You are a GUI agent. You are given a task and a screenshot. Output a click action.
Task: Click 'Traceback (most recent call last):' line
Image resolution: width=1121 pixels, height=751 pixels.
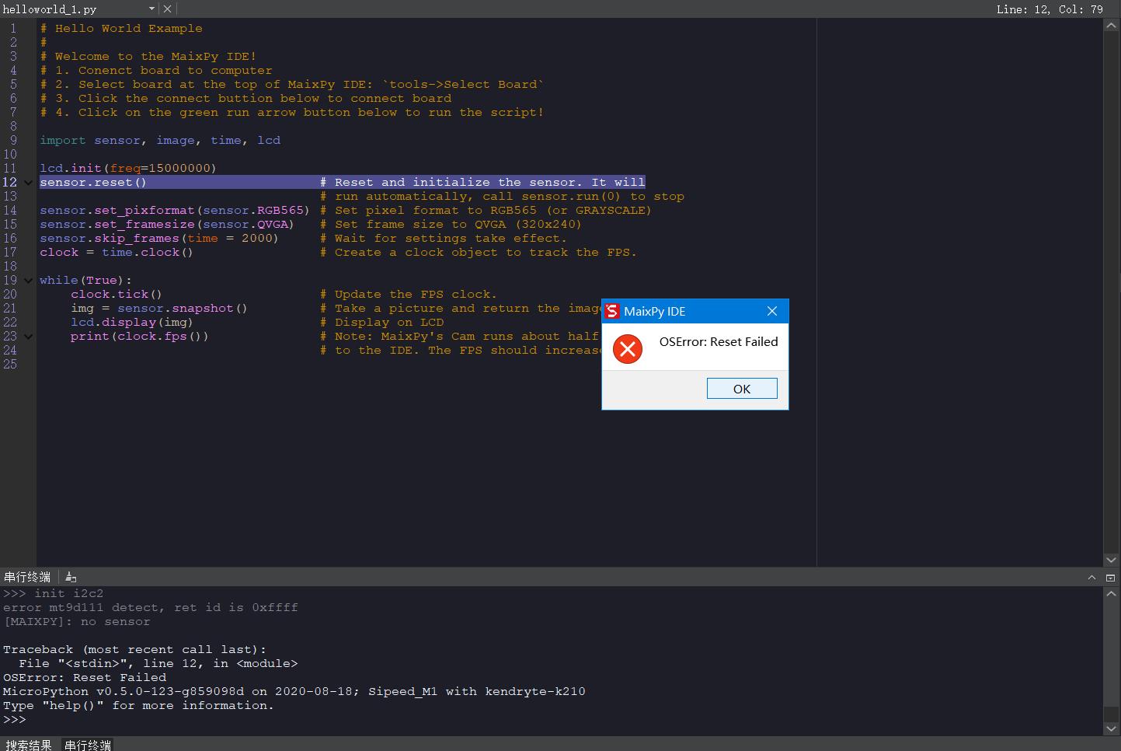tap(134, 649)
